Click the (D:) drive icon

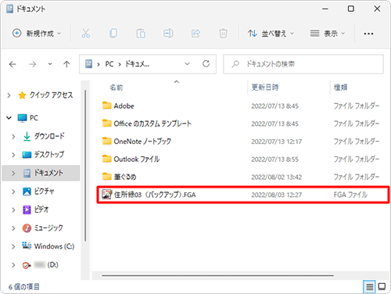27,265
